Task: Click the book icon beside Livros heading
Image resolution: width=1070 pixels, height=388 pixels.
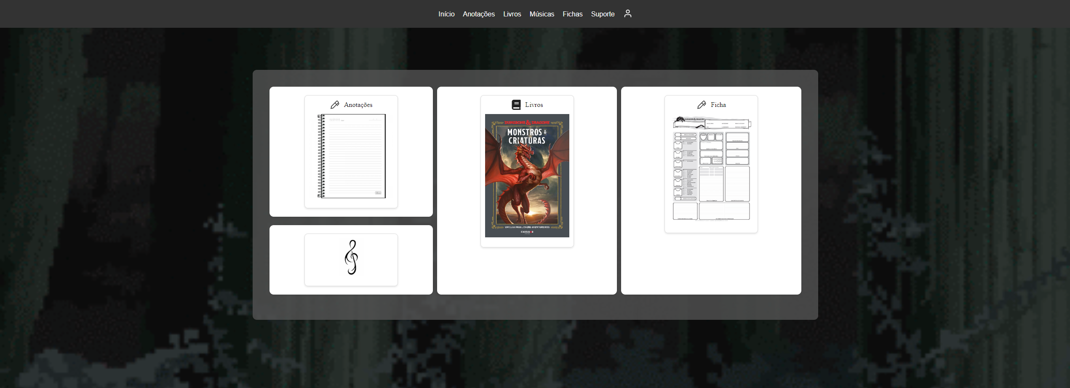Action: [516, 105]
